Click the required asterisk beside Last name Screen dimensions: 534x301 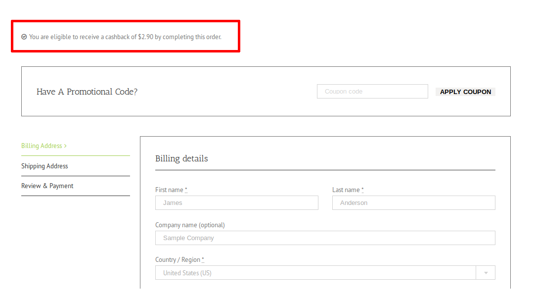point(362,190)
